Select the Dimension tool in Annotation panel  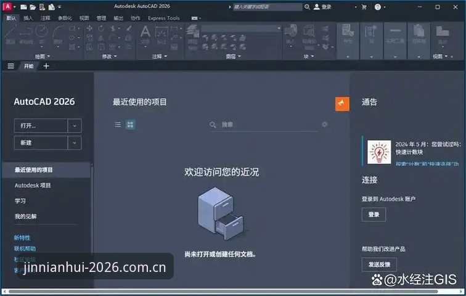pos(161,34)
